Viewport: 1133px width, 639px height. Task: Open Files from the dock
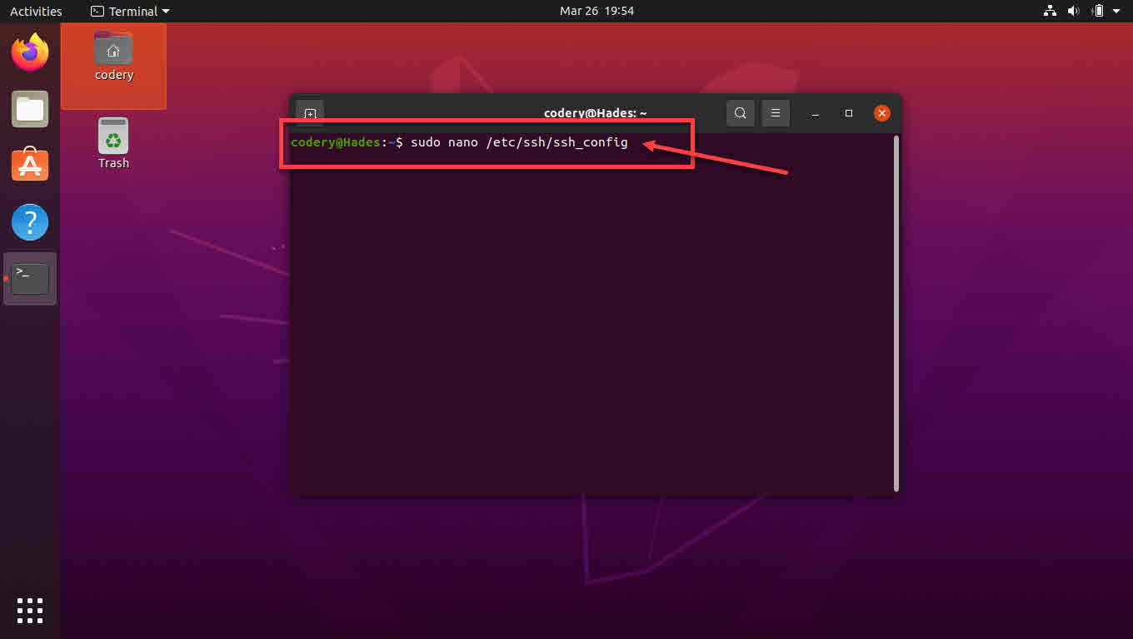click(x=30, y=109)
